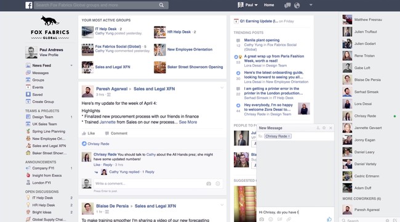Click the London FYI icon in sidebar
400x222 pixels.
coord(28,183)
